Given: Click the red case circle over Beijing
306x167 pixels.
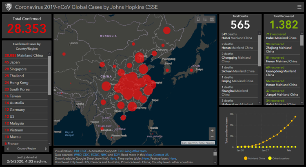Looking at the screenshot, I should 140,57.
